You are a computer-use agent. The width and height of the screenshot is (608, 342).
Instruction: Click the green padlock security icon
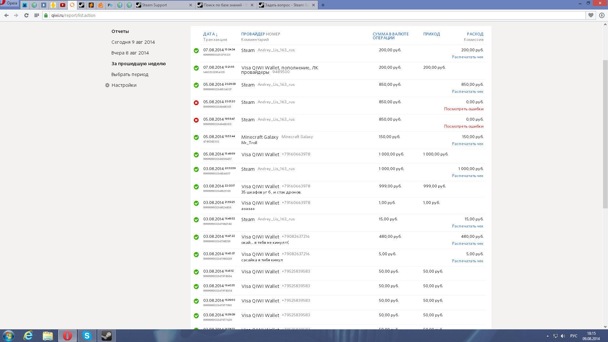pyautogui.click(x=46, y=15)
